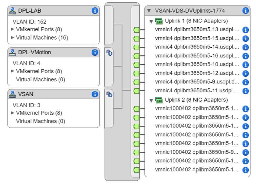The height and width of the screenshot is (185, 256).
Task: Select VSAN-VDS-DVUplinks-1774 header text
Action: [190, 11]
